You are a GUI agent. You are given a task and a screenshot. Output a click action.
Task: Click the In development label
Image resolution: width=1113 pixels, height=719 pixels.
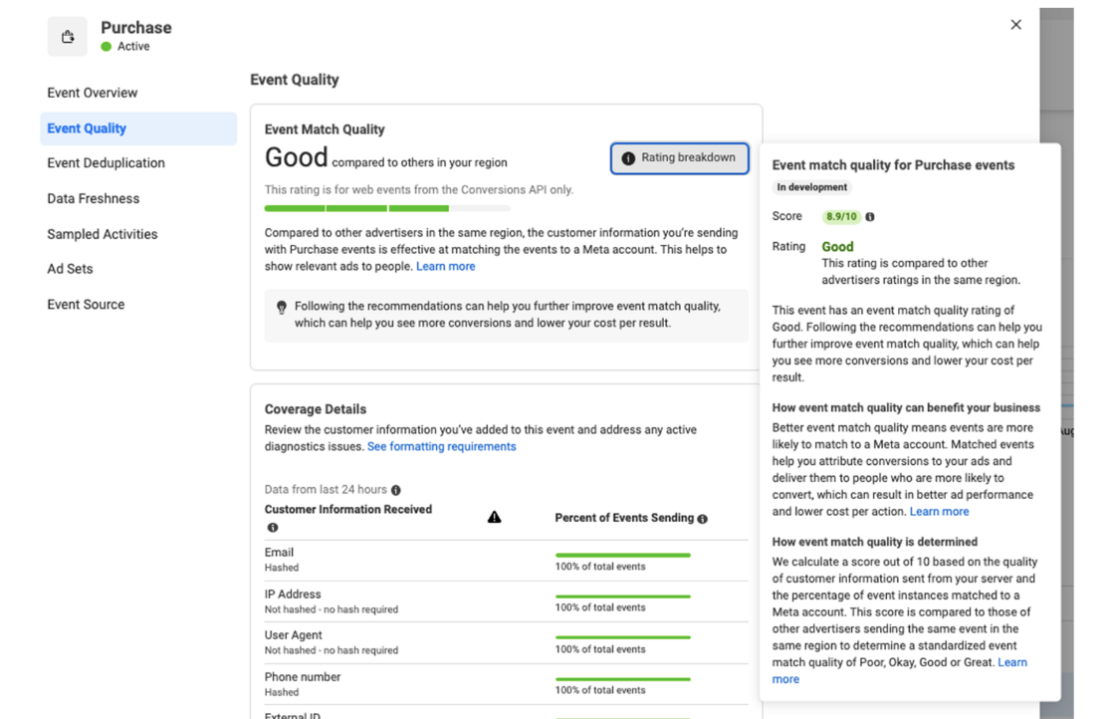tap(811, 187)
